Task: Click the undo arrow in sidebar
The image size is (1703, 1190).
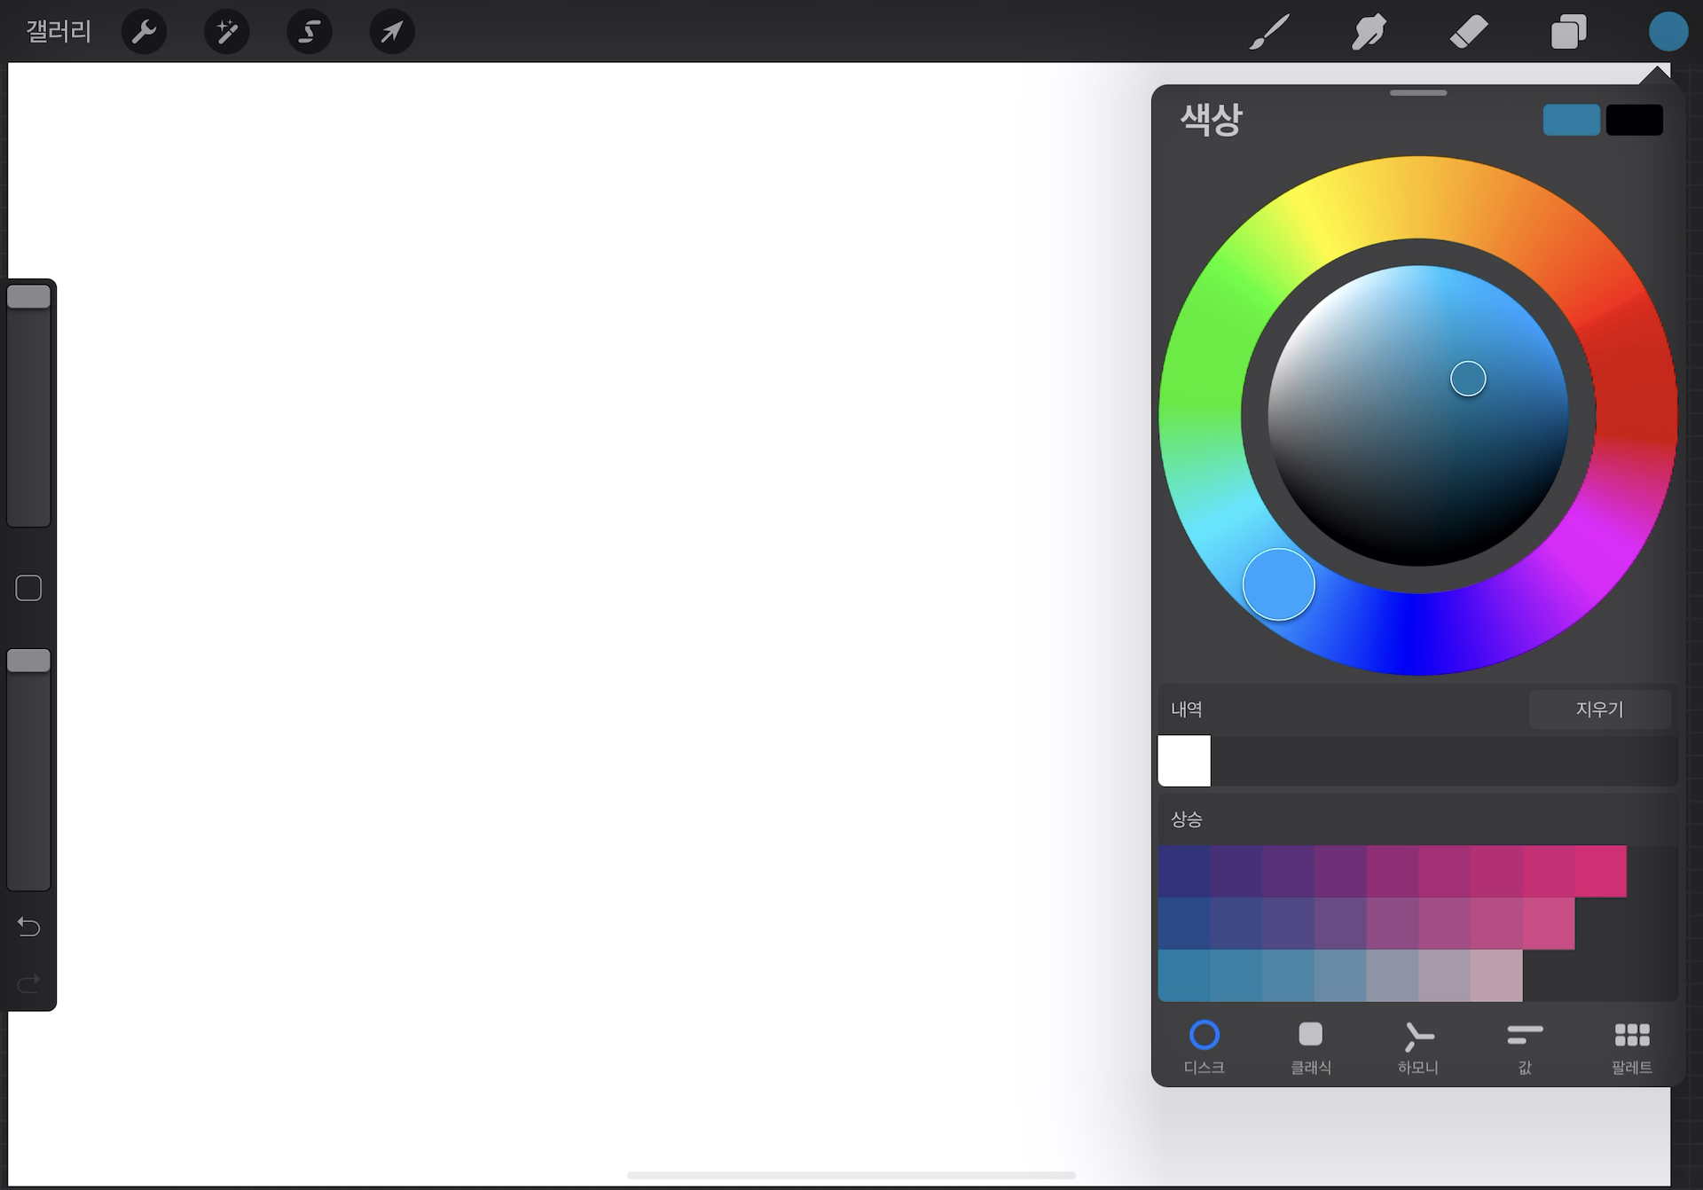Action: click(28, 927)
